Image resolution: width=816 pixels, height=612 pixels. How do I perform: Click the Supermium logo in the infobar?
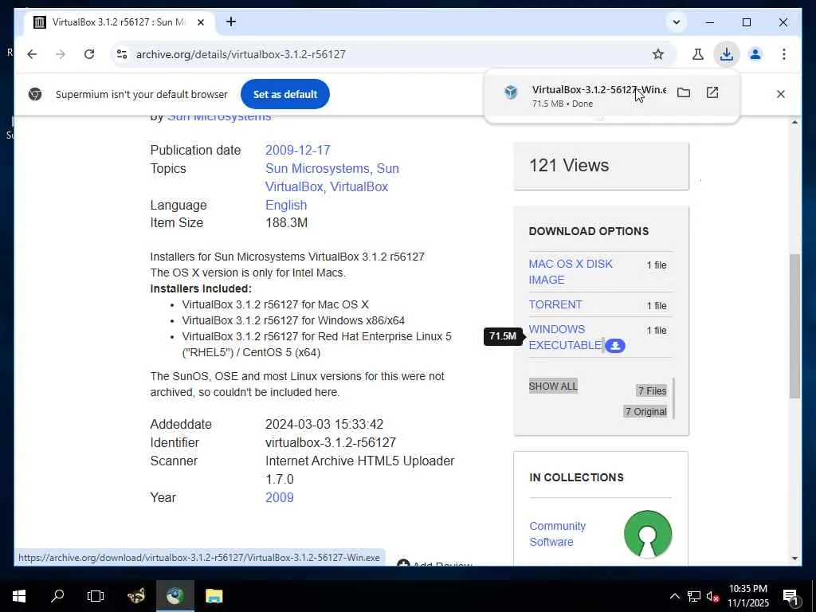pyautogui.click(x=35, y=94)
